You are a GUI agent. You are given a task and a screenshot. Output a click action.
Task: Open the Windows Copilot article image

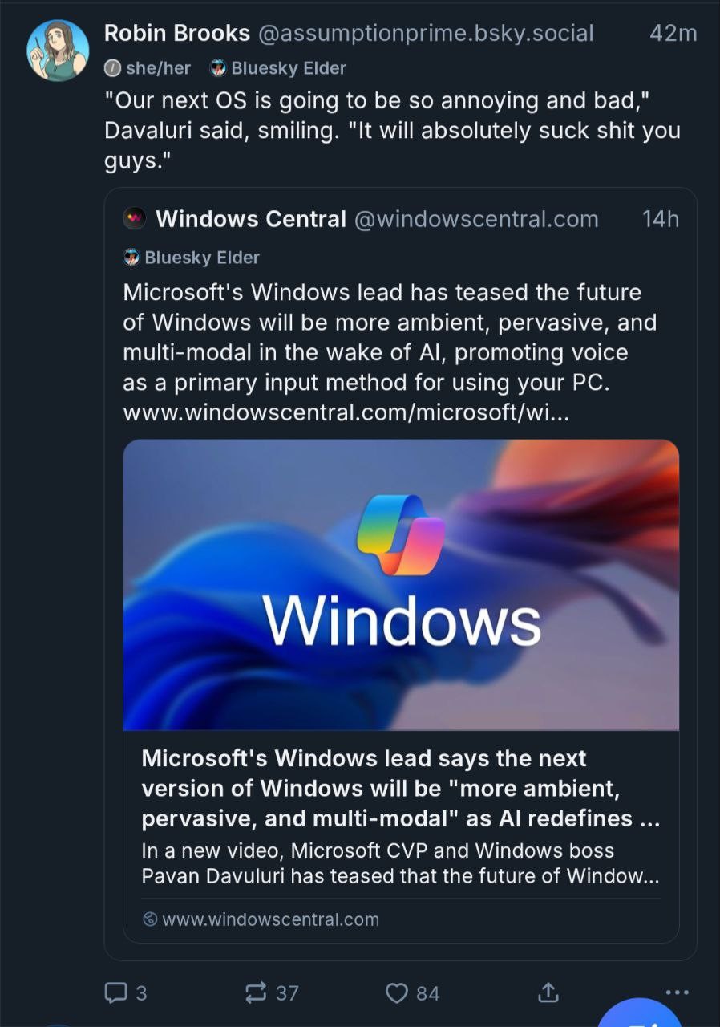coord(400,584)
